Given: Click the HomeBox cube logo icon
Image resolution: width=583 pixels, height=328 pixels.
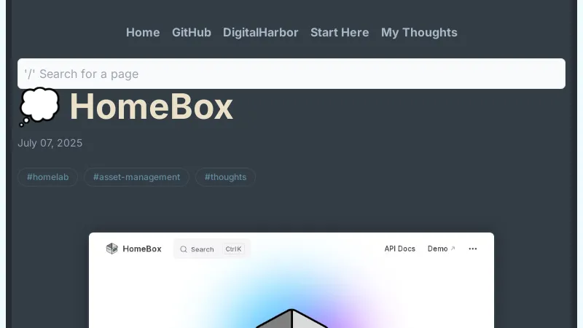Looking at the screenshot, I should 111,249.
